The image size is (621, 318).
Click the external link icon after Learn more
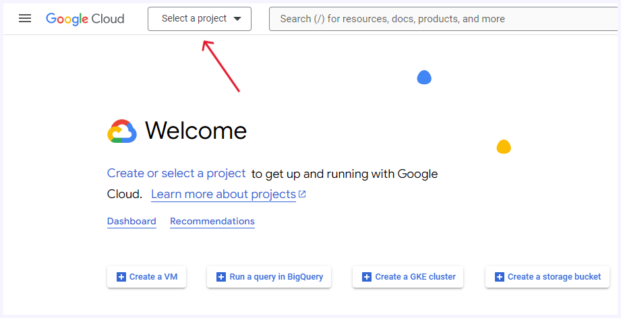302,194
